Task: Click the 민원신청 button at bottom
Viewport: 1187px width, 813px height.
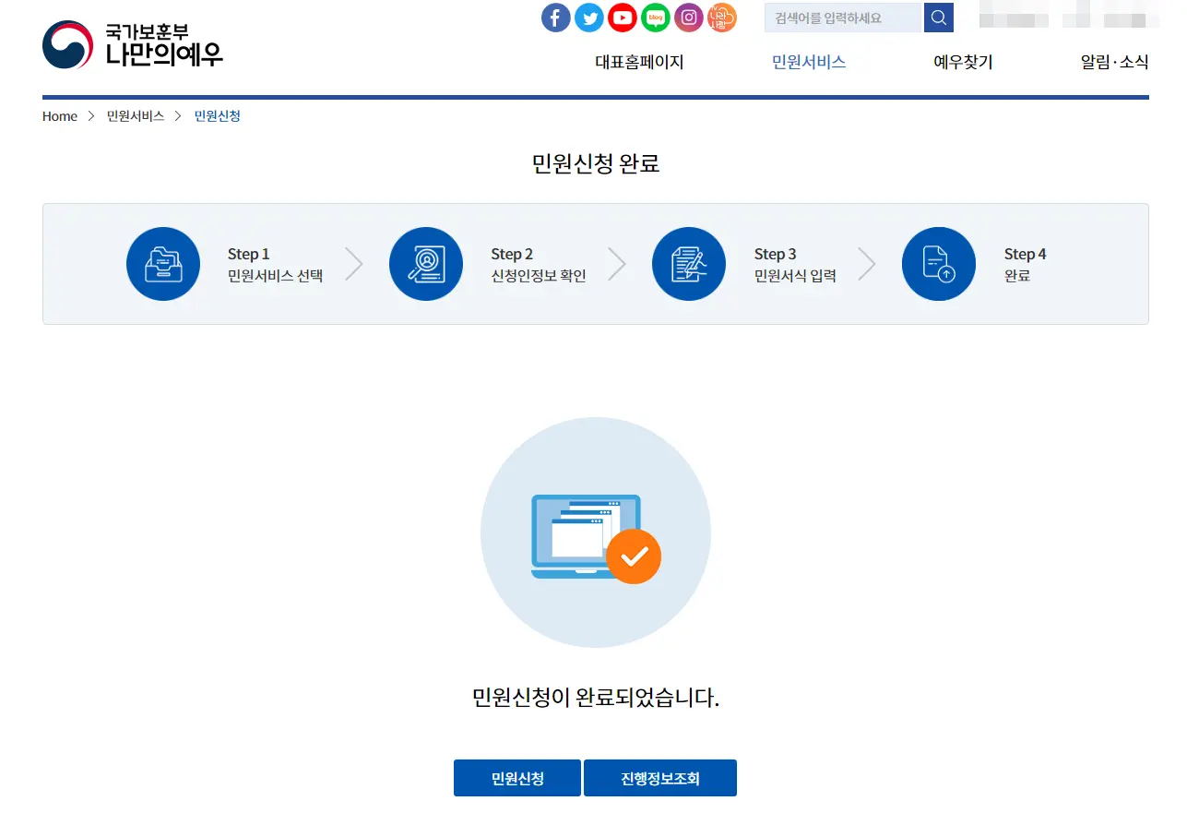Action: tap(516, 778)
